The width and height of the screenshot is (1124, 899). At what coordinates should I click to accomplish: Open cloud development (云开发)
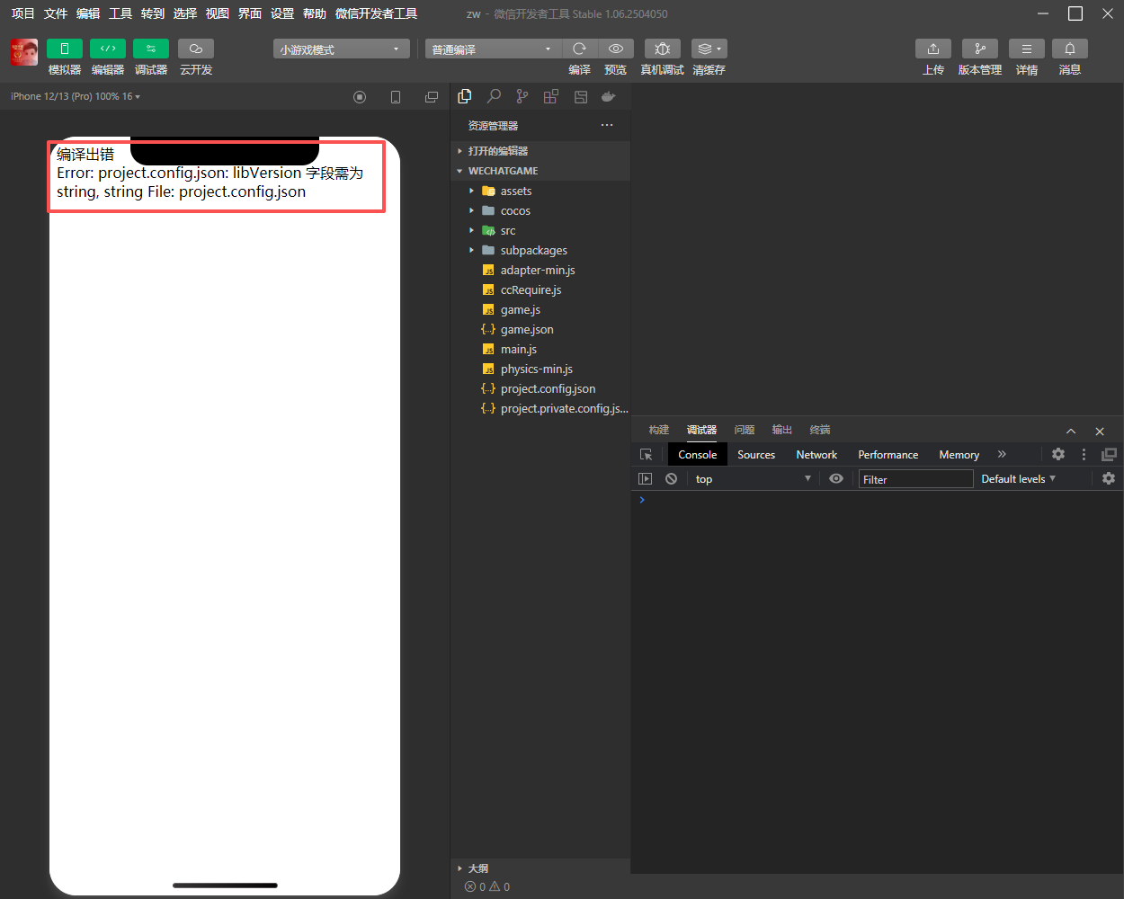[x=196, y=49]
